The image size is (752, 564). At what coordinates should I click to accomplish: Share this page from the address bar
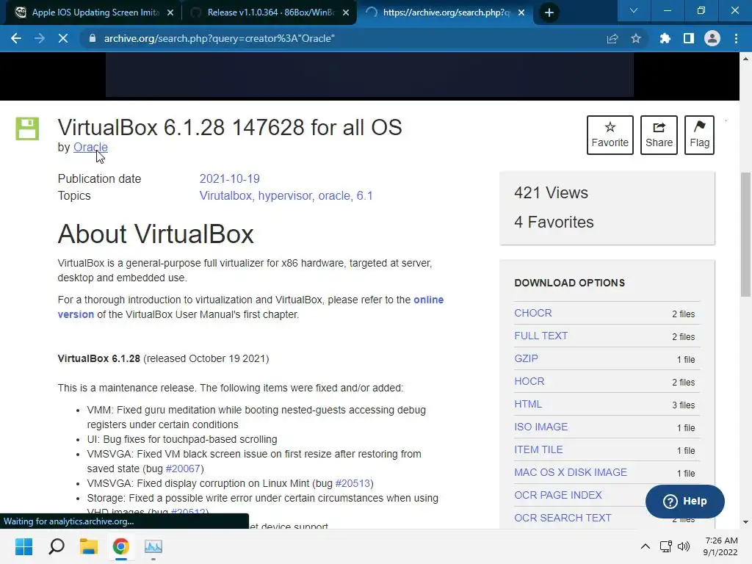pyautogui.click(x=612, y=38)
